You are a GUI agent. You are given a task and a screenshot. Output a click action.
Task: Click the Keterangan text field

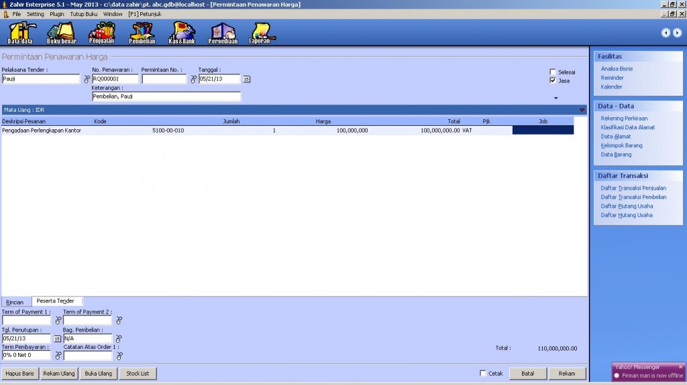pos(166,96)
